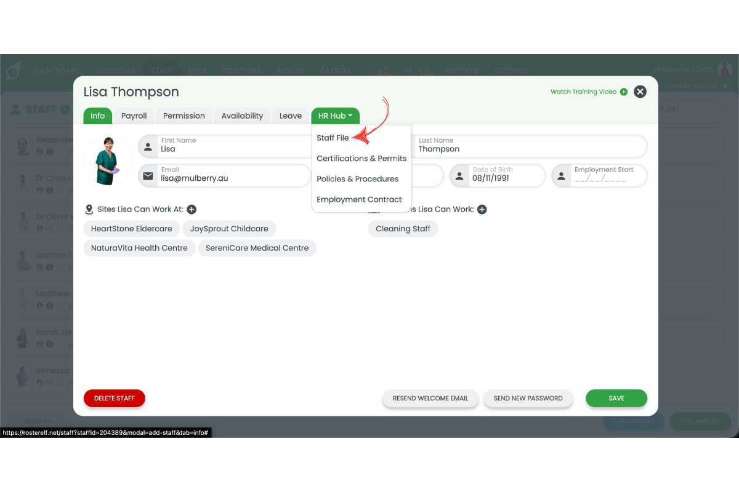
Task: Click the Feature Request lightbulb icon
Action: [725, 86]
